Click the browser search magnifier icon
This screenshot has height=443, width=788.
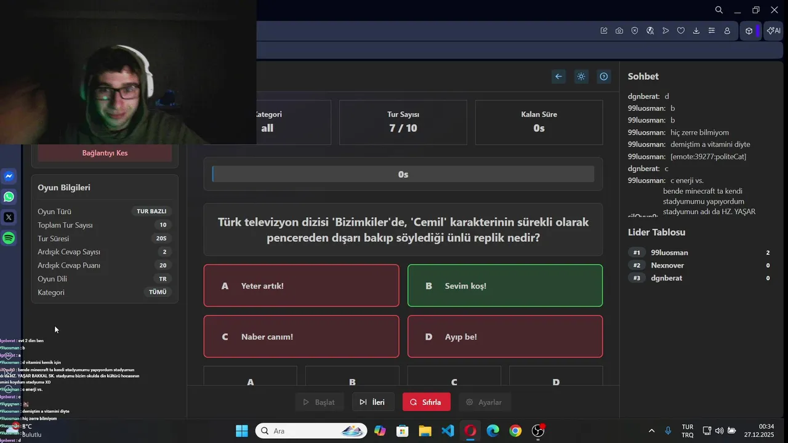(718, 10)
